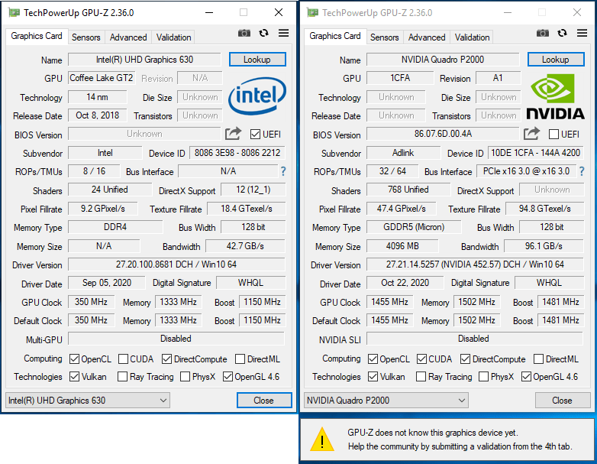The image size is (597, 464).
Task: Take screenshot with camera icon in NVIDIA window
Action: tap(543, 33)
